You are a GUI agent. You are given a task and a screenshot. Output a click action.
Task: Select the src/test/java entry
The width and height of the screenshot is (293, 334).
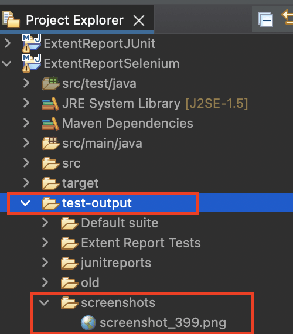click(99, 83)
